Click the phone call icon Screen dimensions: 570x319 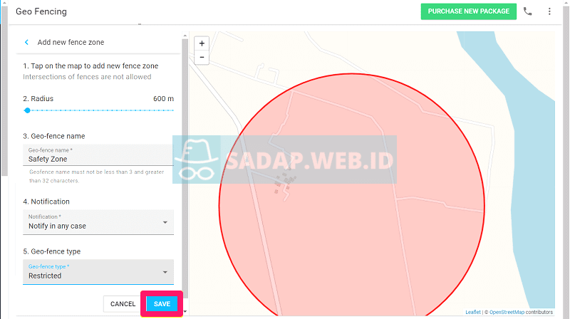(x=527, y=11)
